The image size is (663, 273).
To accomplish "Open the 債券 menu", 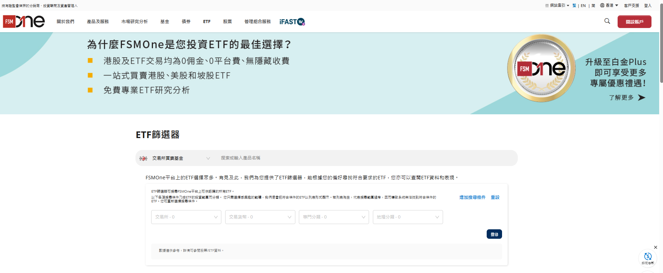I will [x=186, y=22].
